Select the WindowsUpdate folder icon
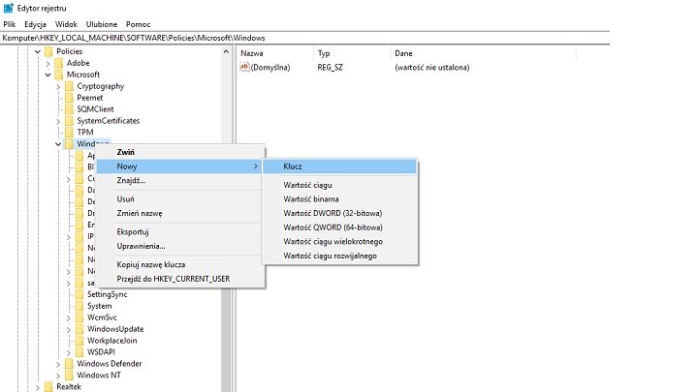This screenshot has width=698, height=392. click(x=79, y=329)
